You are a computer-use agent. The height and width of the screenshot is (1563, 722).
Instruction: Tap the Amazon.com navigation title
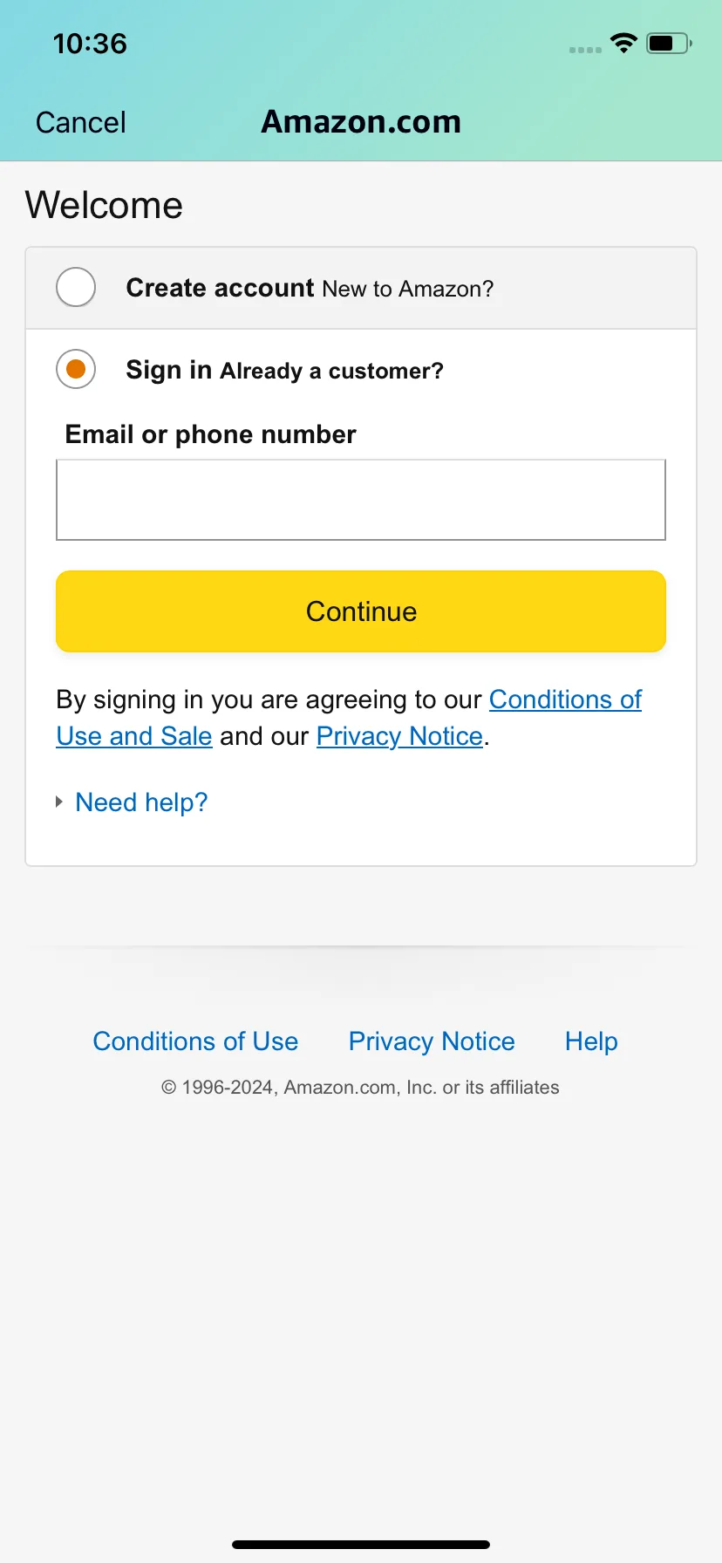click(x=361, y=122)
